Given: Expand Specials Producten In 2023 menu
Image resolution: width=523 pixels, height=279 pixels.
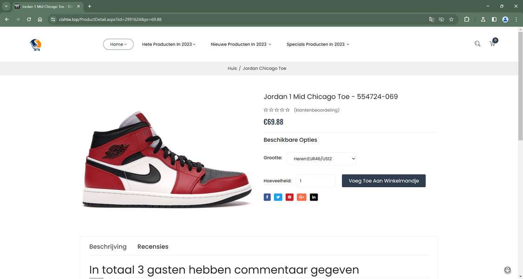Looking at the screenshot, I should pos(318,44).
